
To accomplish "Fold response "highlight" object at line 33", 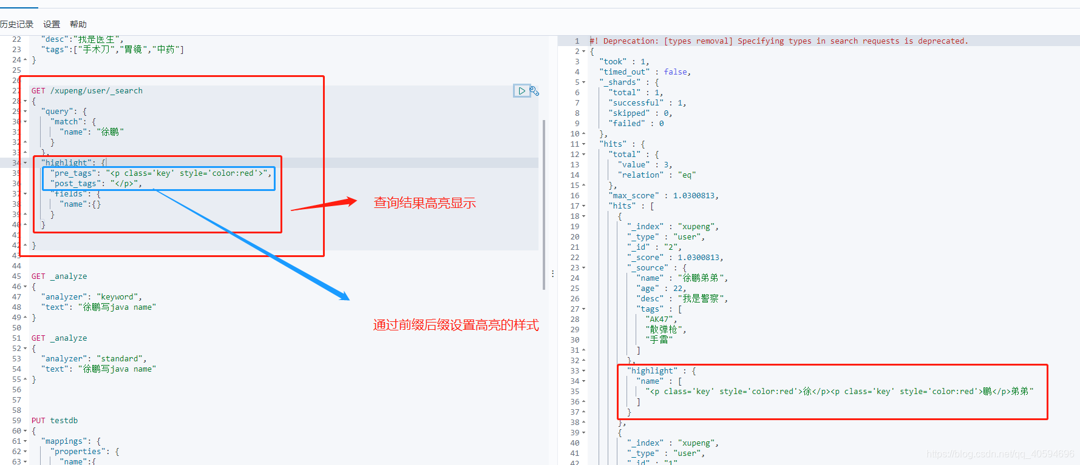I will (x=584, y=371).
